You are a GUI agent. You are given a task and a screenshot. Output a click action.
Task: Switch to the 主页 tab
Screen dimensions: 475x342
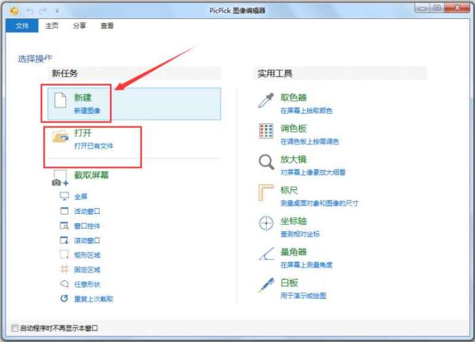click(52, 26)
